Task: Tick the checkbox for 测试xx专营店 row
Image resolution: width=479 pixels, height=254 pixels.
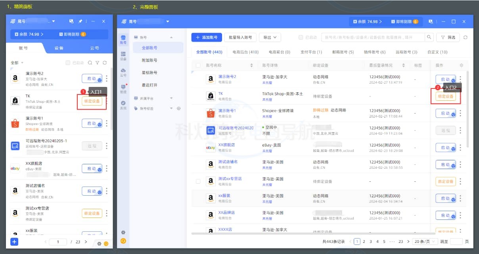Action: coord(198,181)
